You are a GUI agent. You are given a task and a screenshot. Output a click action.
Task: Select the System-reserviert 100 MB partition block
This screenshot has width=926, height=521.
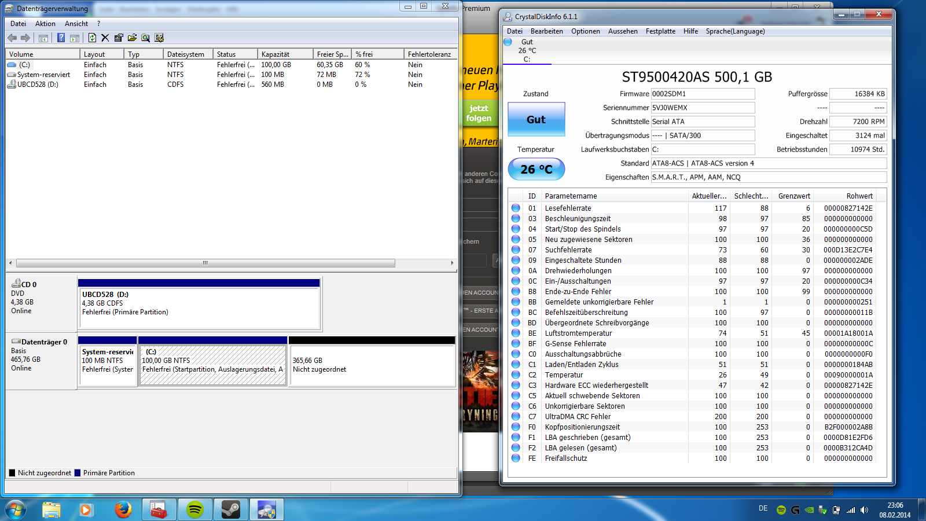click(108, 361)
